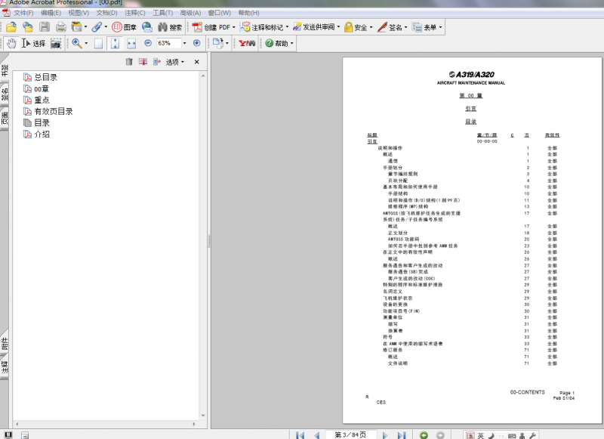The width and height of the screenshot is (604, 439).
Task: Click the green previous view arrow
Action: [424, 435]
